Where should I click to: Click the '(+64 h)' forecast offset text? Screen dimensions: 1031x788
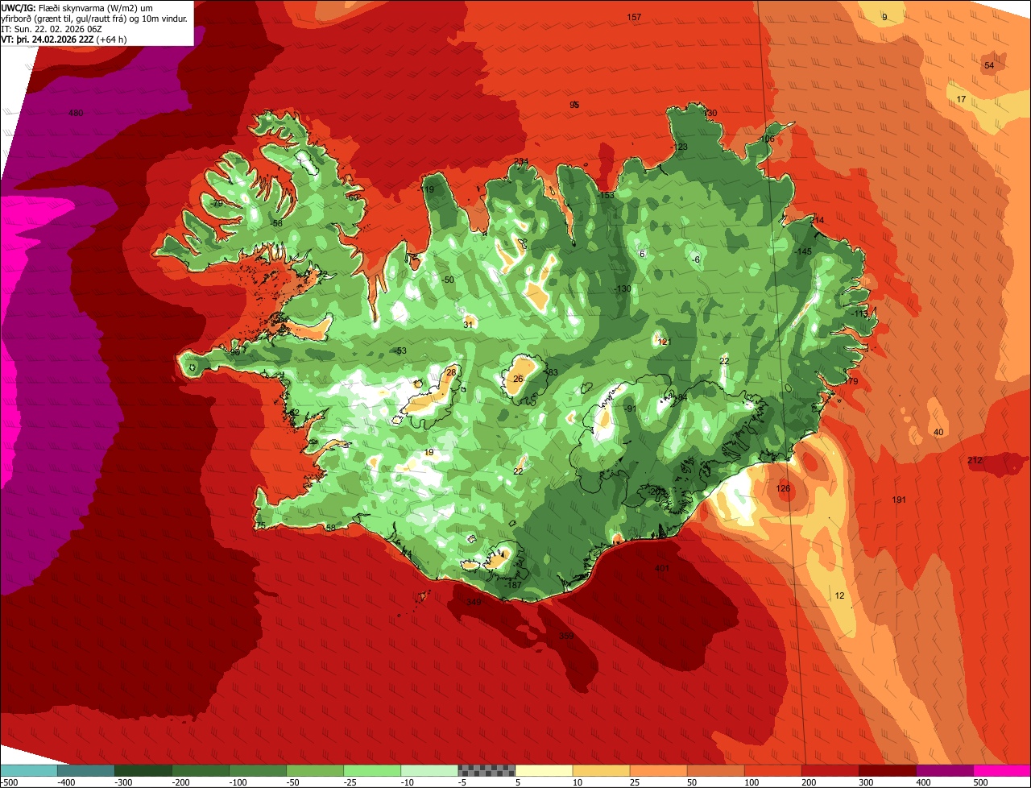(x=113, y=39)
